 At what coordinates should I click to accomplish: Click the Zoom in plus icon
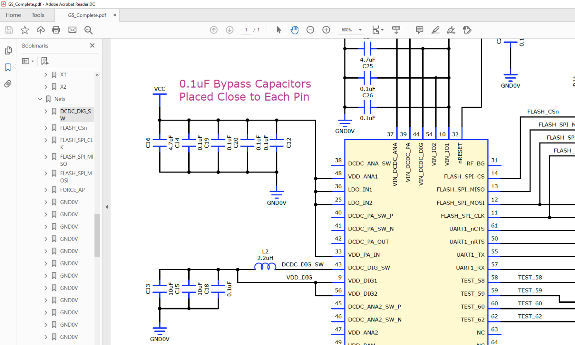326,30
